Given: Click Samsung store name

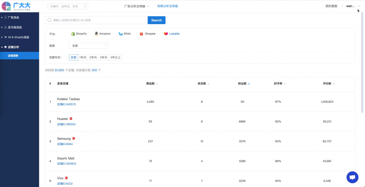Looking at the screenshot, I should coord(64,138).
